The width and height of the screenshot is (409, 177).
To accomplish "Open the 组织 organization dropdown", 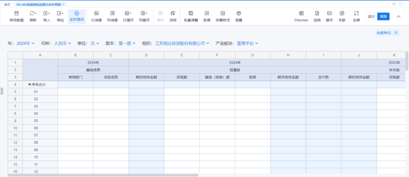I will pos(183,43).
